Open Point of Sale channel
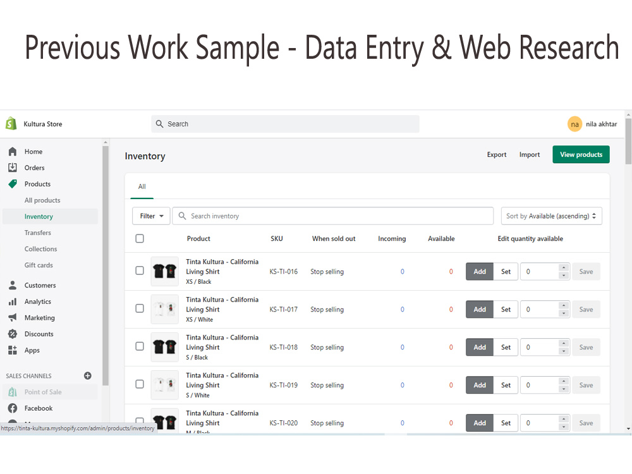The image size is (632, 474). 43,392
